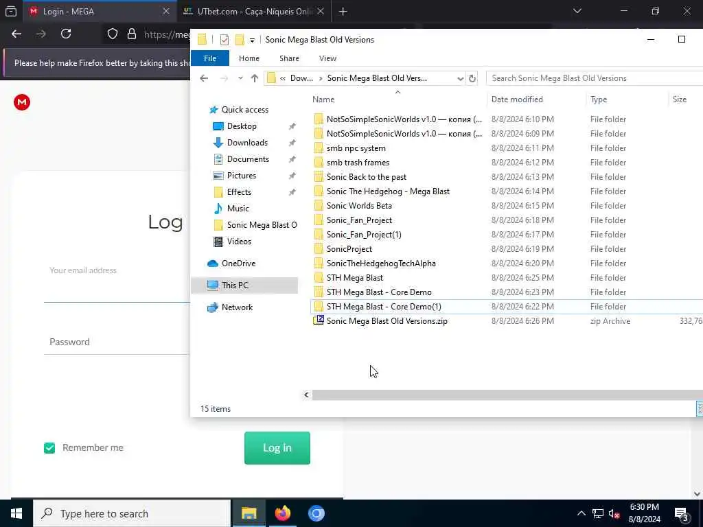The image size is (703, 527).
Task: Select the smb trash frames folder
Action: (358, 163)
